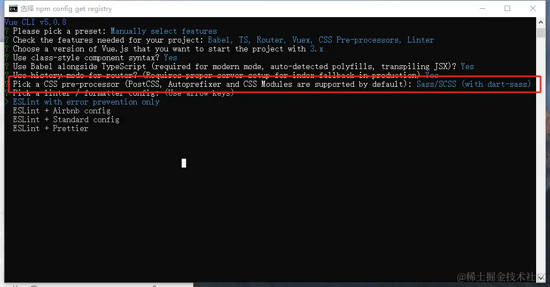This screenshot has width=550, height=287.
Task: Click the Vue CLI v5.0.8 header
Action: (35, 22)
